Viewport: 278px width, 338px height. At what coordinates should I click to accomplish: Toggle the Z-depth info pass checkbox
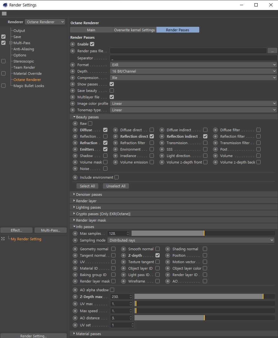(157, 255)
